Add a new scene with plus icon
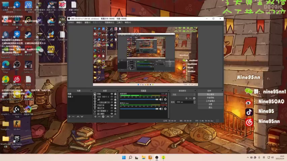Image resolution: width=287 pixels, height=161 pixels. coord(69,117)
